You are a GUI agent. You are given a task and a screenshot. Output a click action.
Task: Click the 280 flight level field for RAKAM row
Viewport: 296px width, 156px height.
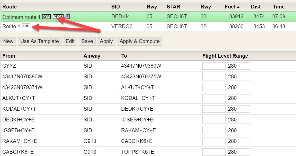[238, 141]
